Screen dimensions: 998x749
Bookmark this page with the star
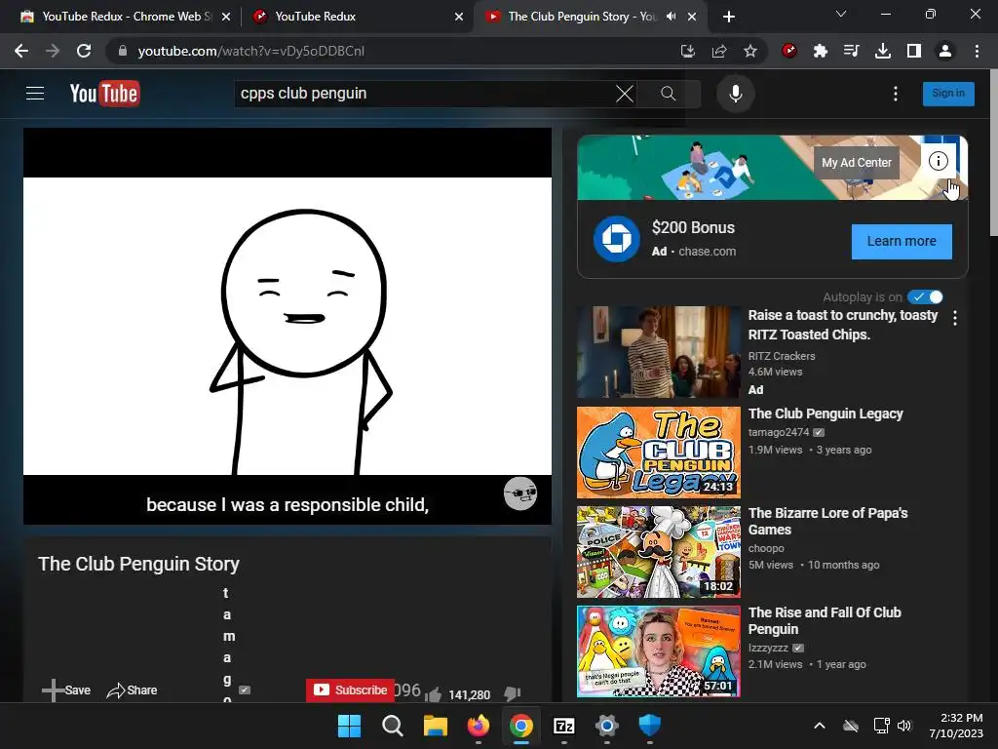tap(749, 51)
